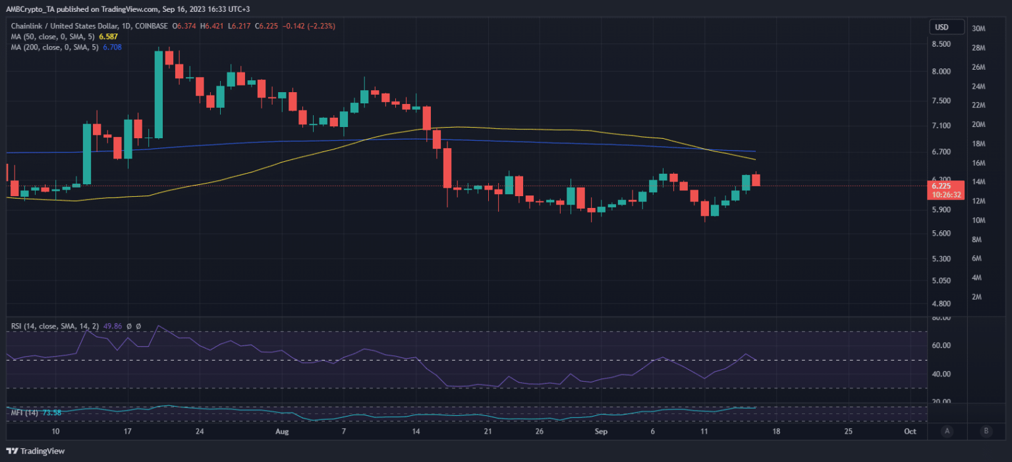Screen dimensions: 1012x462
Task: Click the MFI value 73.58
Action: 53,413
